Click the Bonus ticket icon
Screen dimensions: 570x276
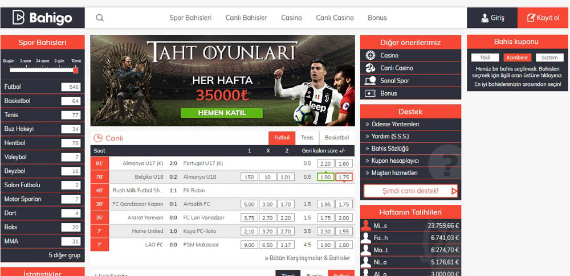tap(370, 93)
